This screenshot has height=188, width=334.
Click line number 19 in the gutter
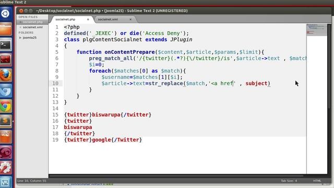pos(55,140)
